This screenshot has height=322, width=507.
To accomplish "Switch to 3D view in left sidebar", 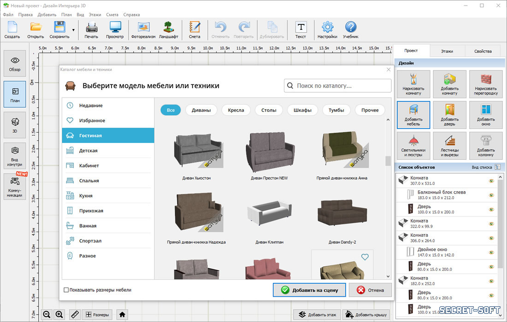I will tap(15, 125).
